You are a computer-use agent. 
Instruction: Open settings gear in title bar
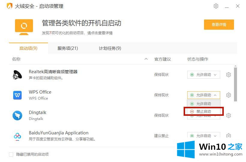click(x=216, y=6)
